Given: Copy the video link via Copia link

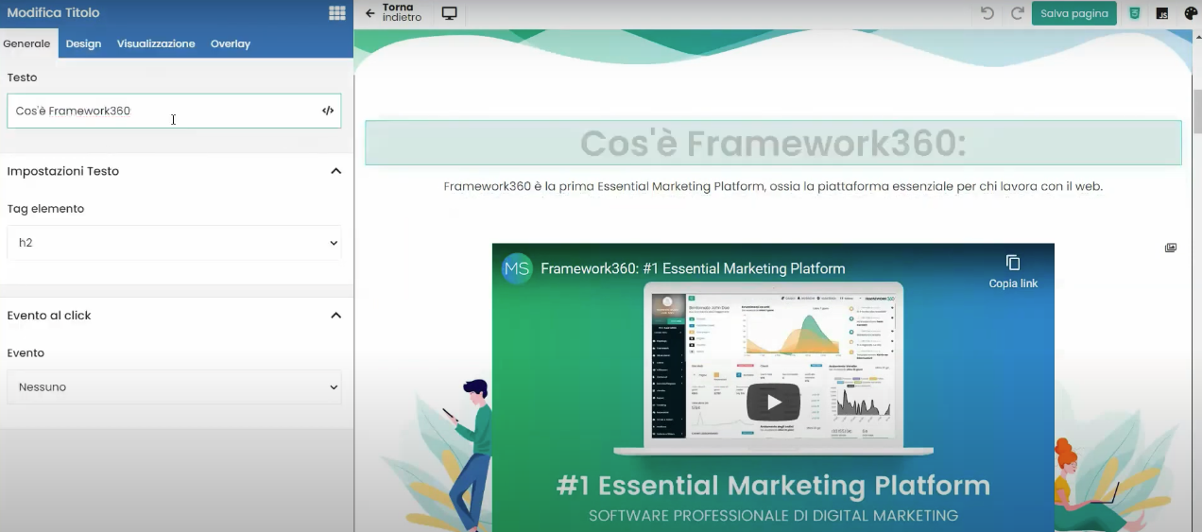Looking at the screenshot, I should point(1013,270).
